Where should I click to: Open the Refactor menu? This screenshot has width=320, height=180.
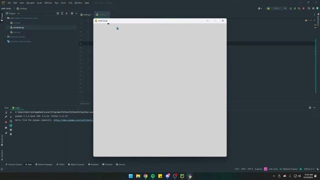pyautogui.click(x=48, y=3)
